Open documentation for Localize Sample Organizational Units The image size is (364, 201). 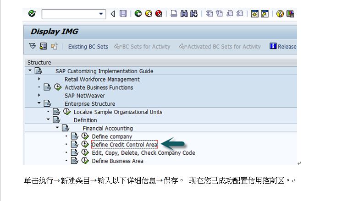click(56, 112)
